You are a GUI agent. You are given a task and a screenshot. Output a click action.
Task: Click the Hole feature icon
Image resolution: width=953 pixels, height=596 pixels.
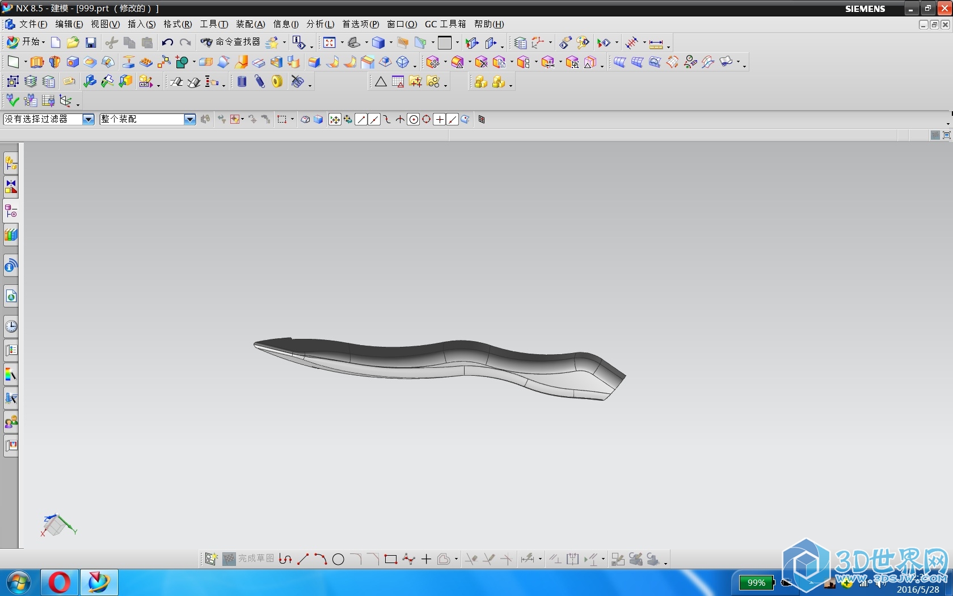pos(73,62)
